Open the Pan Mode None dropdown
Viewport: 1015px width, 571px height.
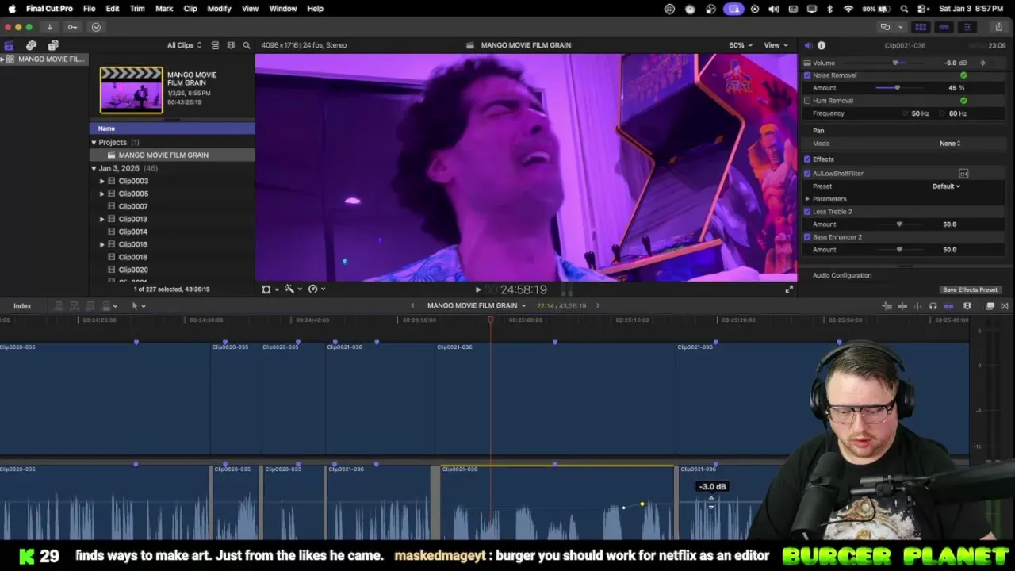(950, 144)
